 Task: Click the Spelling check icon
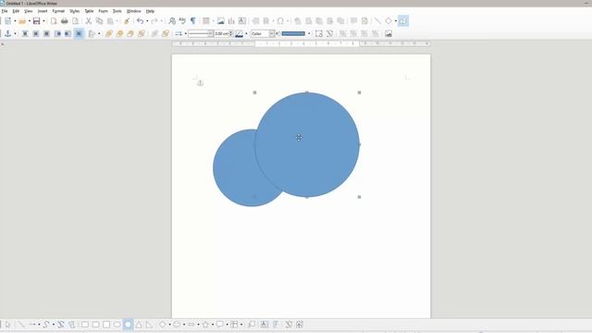(183, 21)
